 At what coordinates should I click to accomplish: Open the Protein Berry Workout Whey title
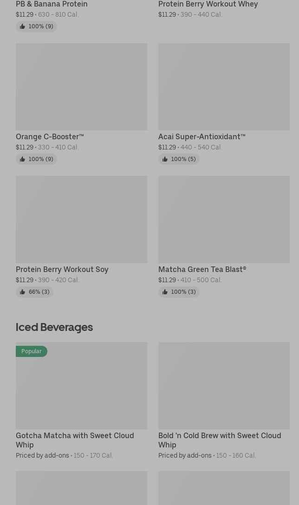tap(208, 4)
